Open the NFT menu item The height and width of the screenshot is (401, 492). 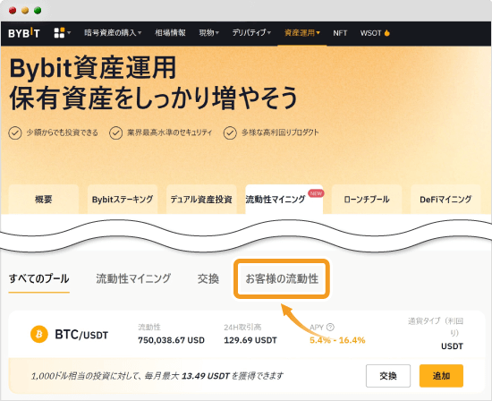pos(340,33)
